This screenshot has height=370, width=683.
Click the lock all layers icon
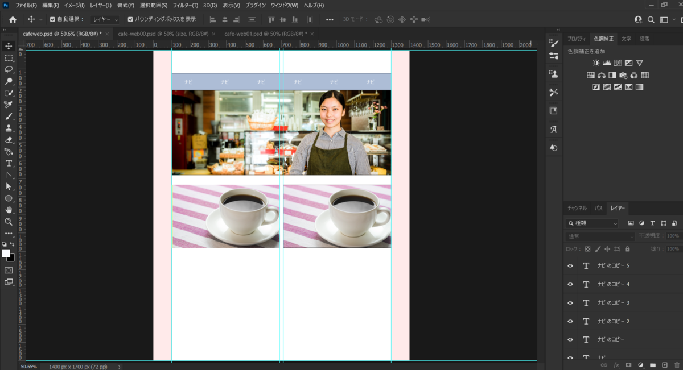(x=627, y=249)
